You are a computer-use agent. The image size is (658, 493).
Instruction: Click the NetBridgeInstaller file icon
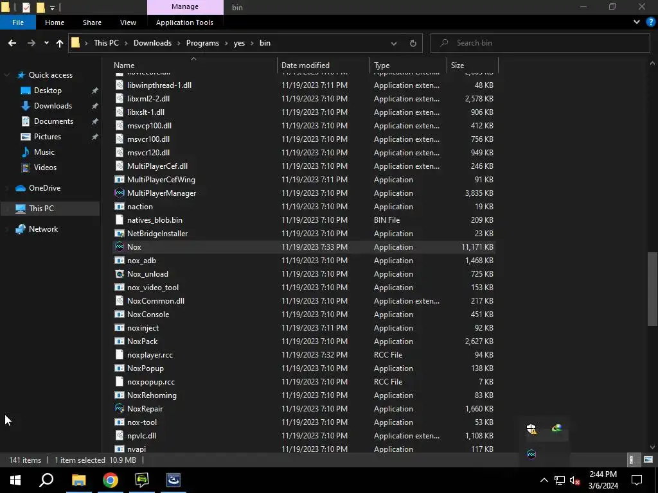pos(120,234)
